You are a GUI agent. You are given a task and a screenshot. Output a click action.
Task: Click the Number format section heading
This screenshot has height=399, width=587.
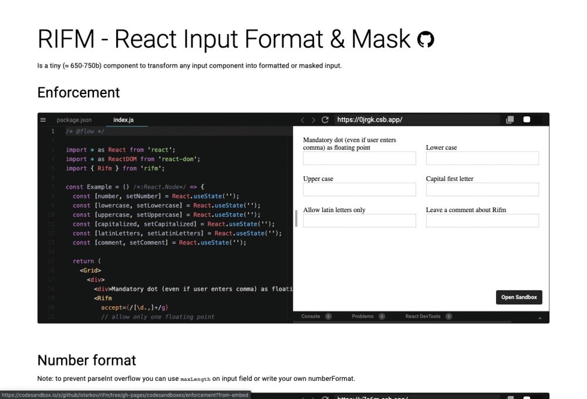click(86, 360)
